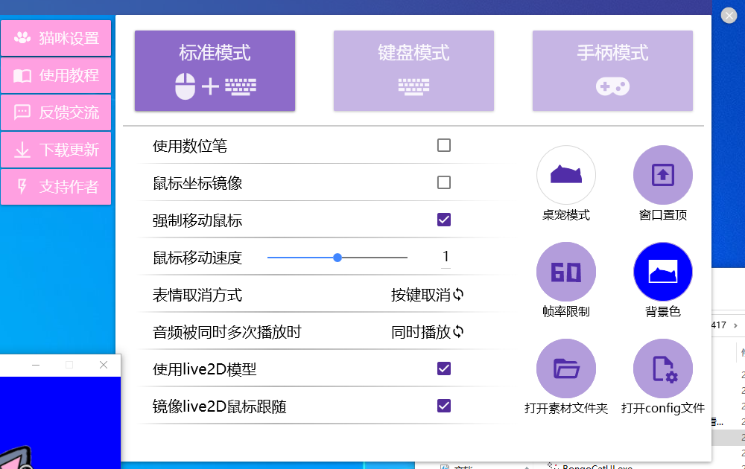Cycle the 同时播放 audio playback option

pyautogui.click(x=427, y=332)
